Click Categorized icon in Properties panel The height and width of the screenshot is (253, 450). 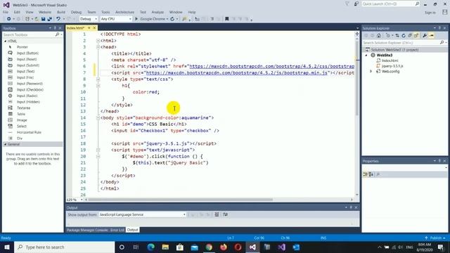point(366,174)
